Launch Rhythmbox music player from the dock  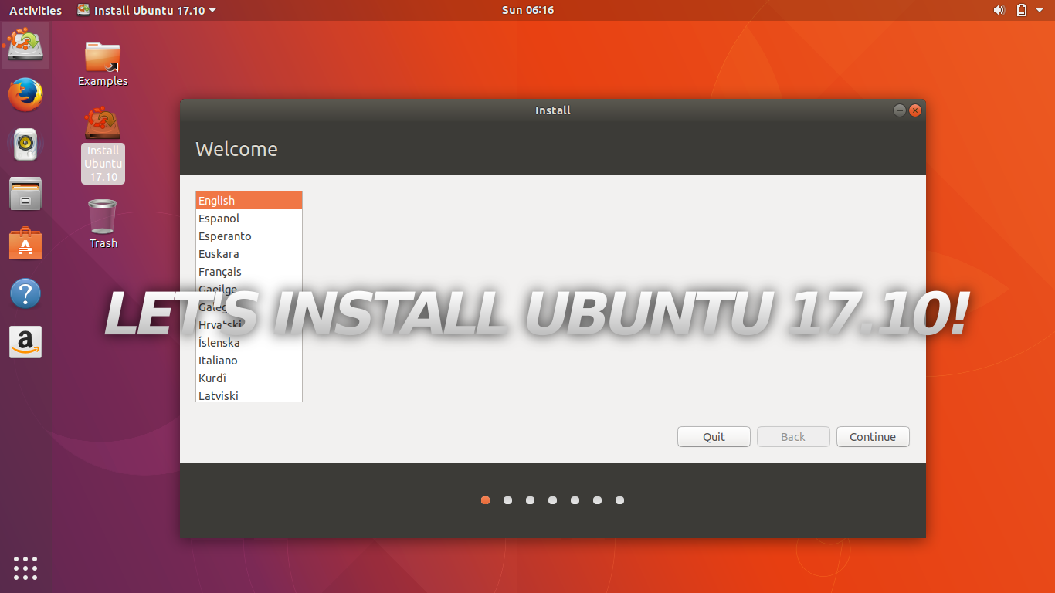point(25,144)
